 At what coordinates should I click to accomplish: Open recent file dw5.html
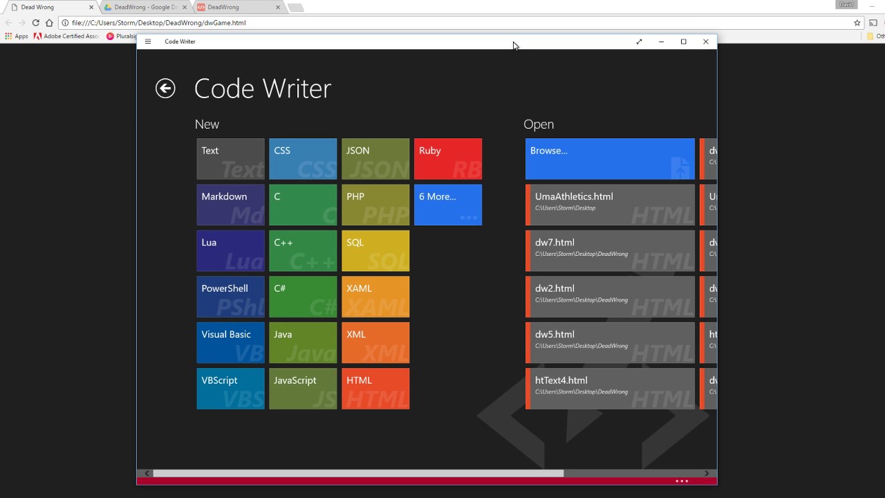(610, 343)
